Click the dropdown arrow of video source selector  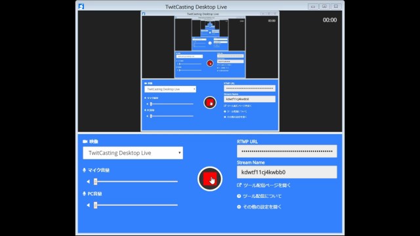179,153
